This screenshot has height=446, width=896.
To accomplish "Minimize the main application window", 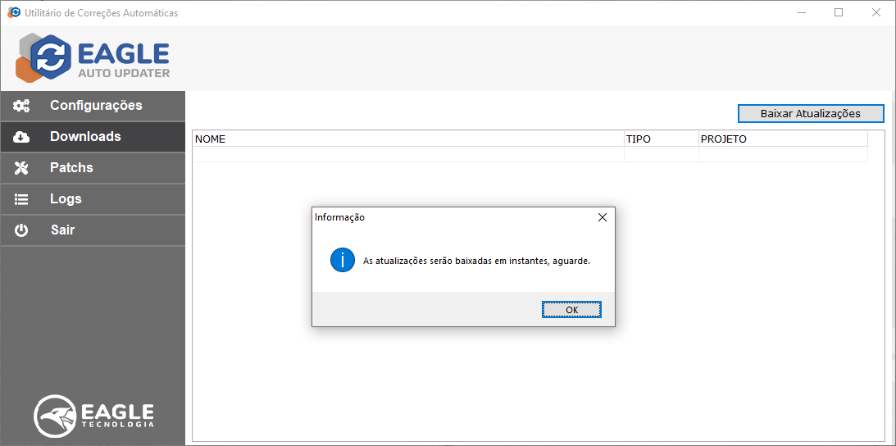I will click(x=801, y=12).
